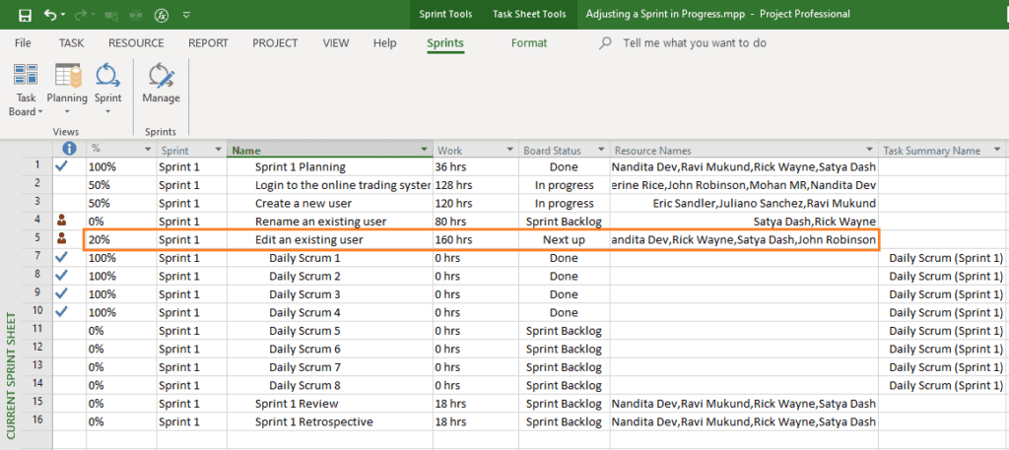Click the Tell me search magnifier icon
Screen dimensions: 1009x450
tap(605, 43)
